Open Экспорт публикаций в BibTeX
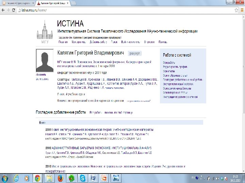The width and height of the screenshot is (245, 183). point(178,84)
